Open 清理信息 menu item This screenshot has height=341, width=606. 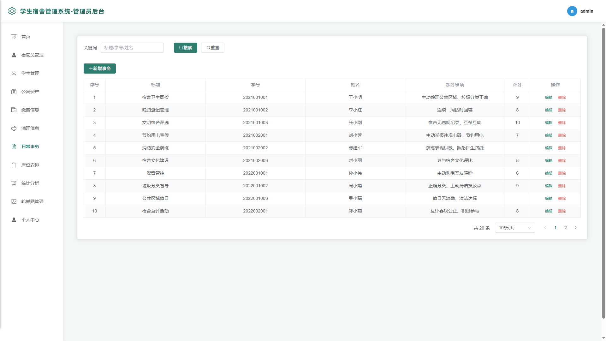point(32,128)
